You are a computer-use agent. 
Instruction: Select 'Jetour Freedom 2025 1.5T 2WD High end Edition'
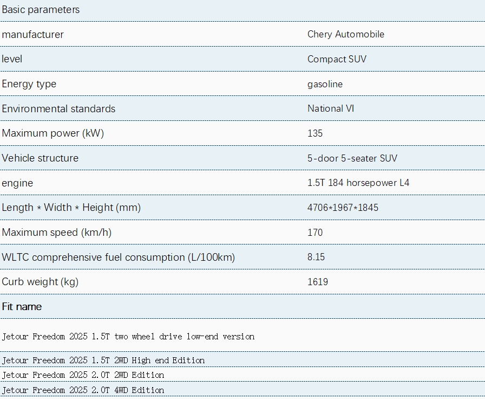pos(103,361)
